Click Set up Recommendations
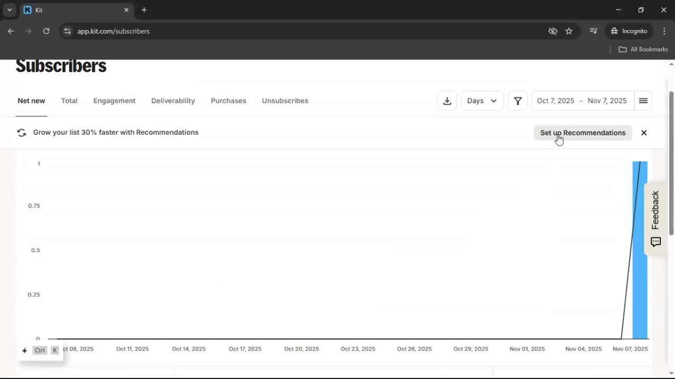 click(583, 133)
